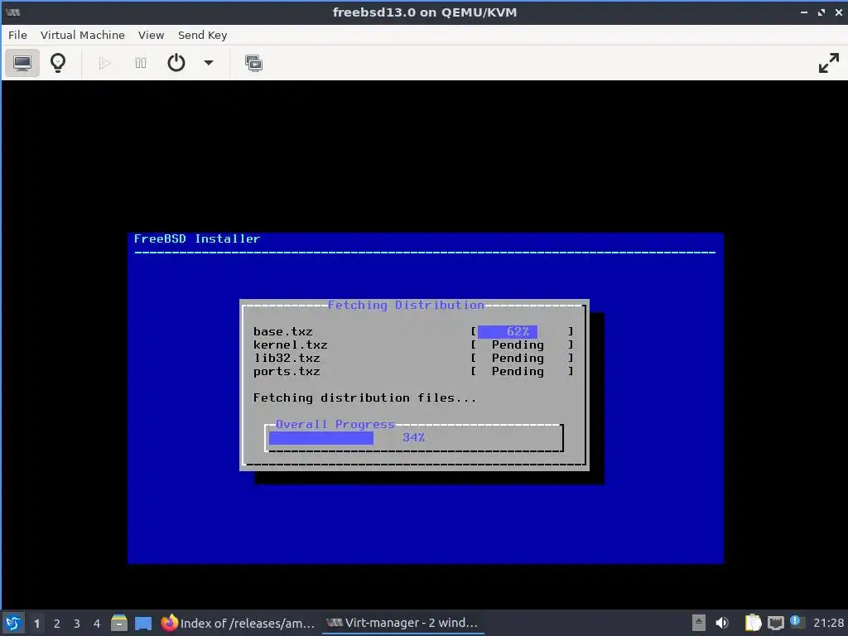Open the View menu

point(151,35)
